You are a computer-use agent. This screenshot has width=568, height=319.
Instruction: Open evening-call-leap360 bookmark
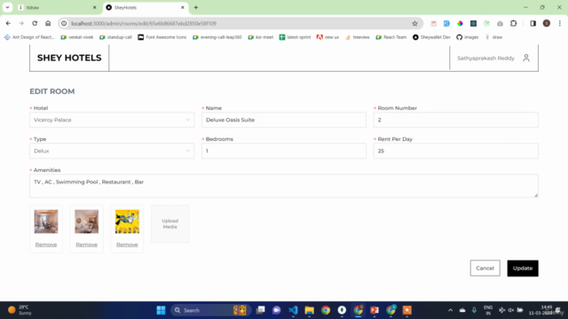click(x=217, y=37)
